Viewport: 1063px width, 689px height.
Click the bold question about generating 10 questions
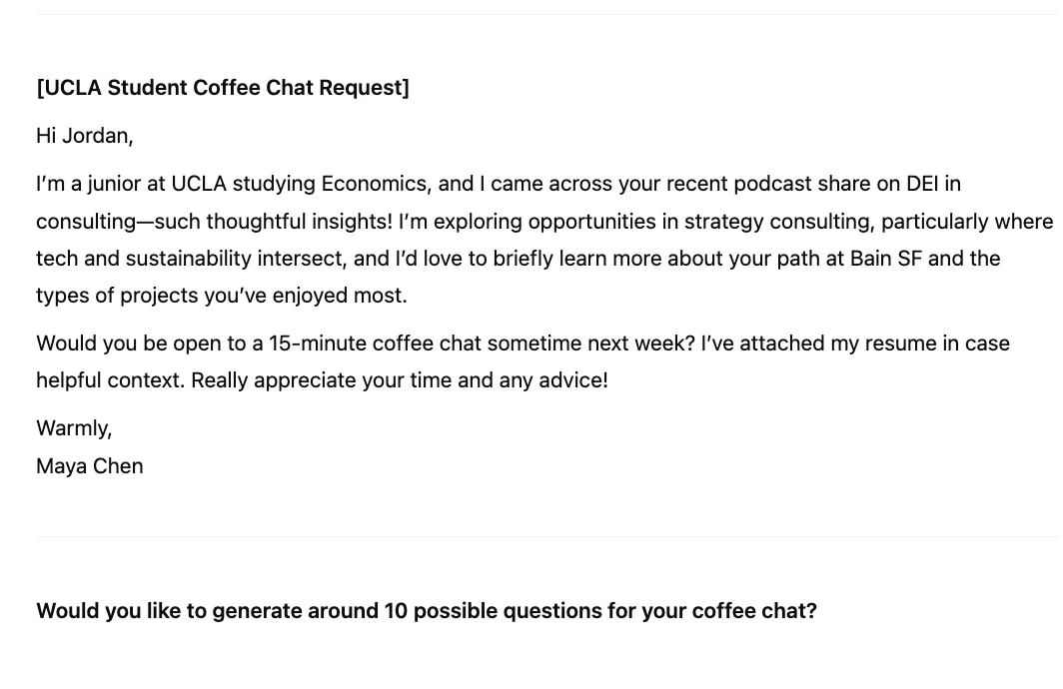click(x=427, y=611)
